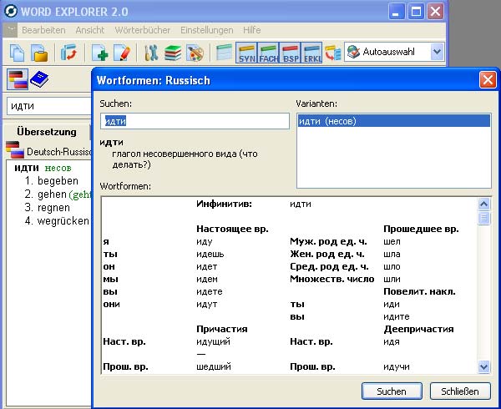Click past tense form шла
This screenshot has height=409, width=501.
coord(392,254)
